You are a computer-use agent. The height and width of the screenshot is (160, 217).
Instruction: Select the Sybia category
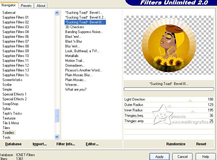(x=6, y=109)
